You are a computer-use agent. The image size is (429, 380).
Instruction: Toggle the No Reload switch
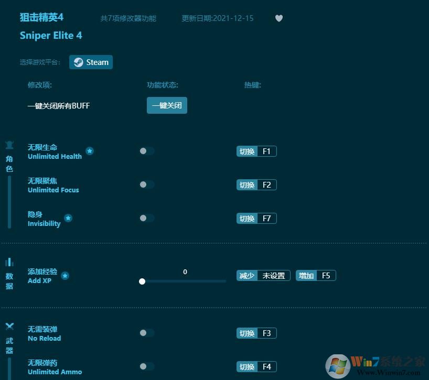click(147, 333)
